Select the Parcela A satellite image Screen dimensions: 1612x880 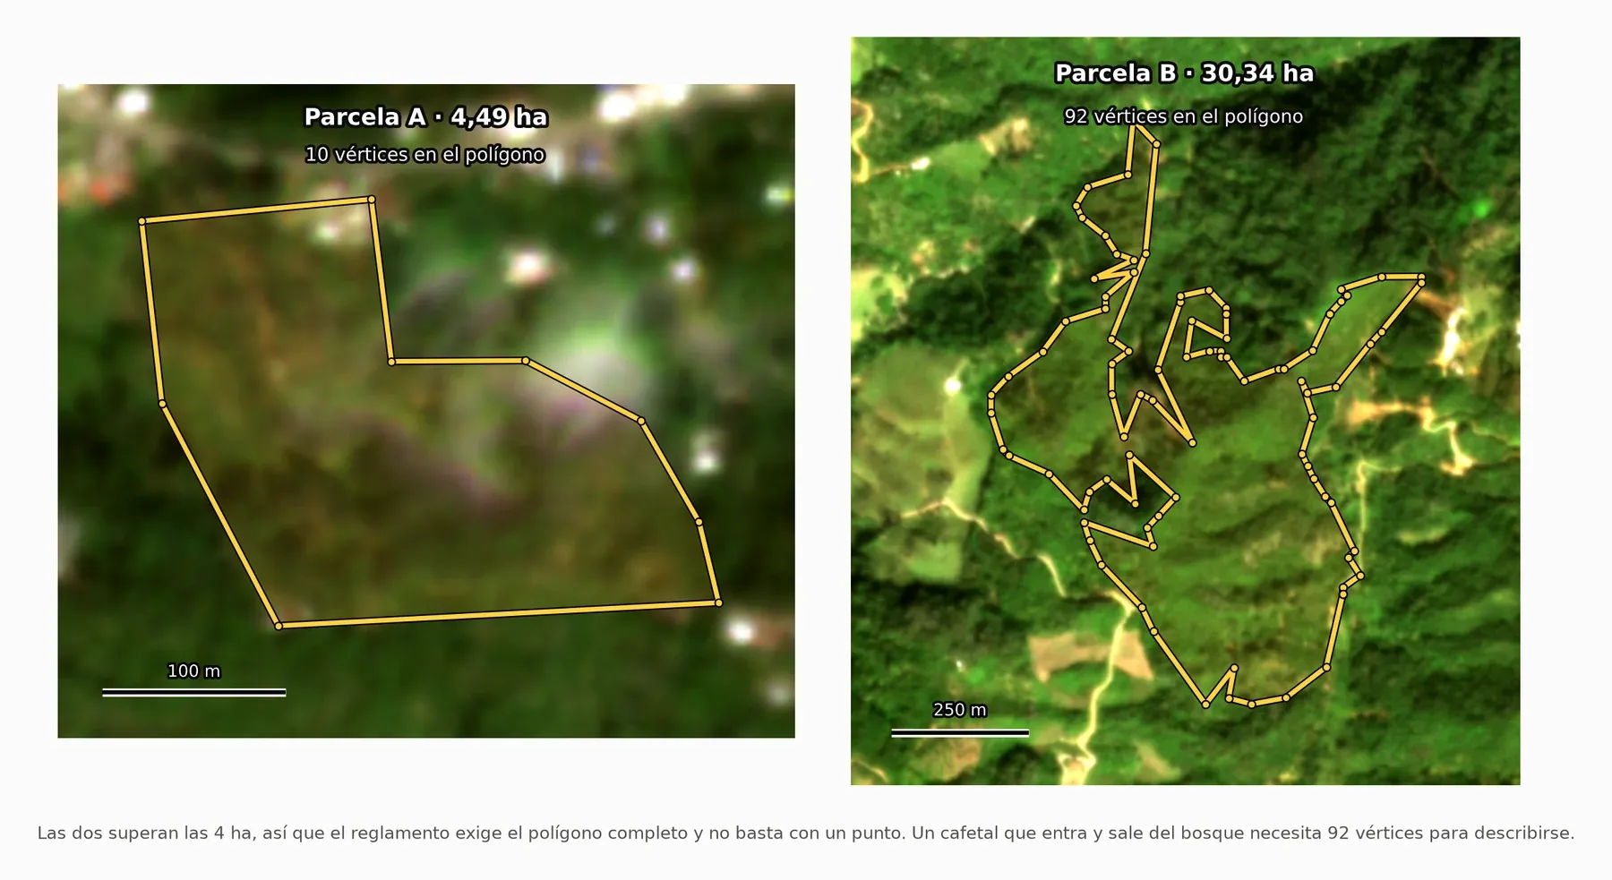coord(426,411)
